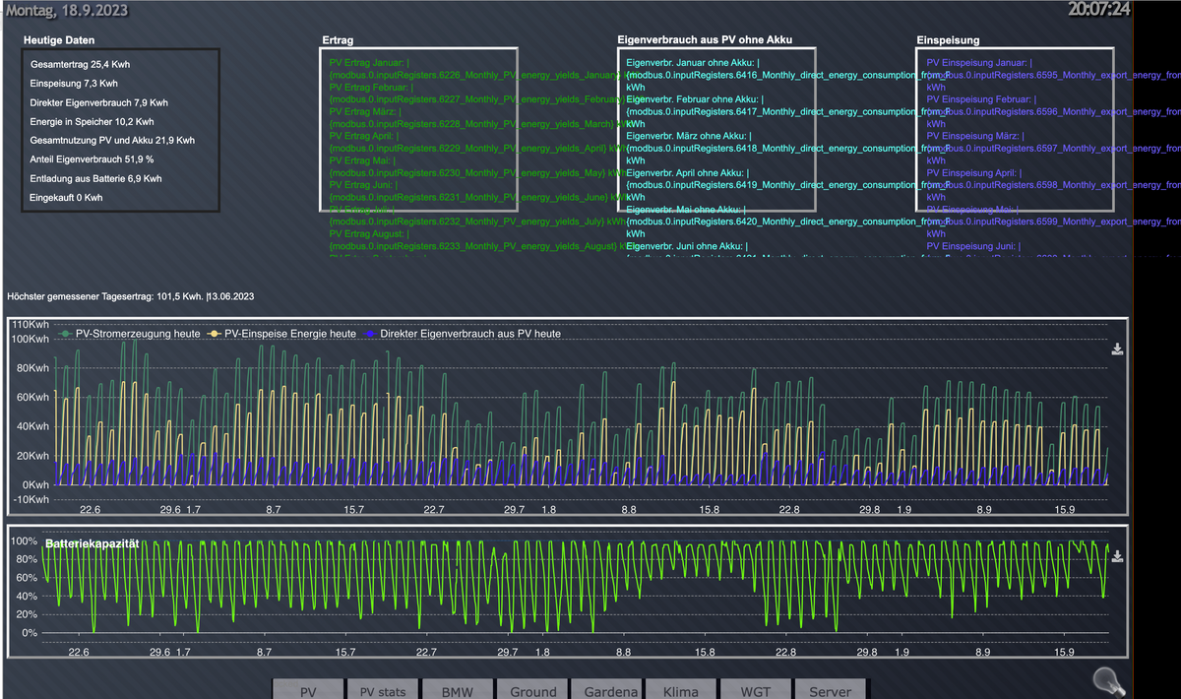Open the PV tab
Viewport: 1181px width, 699px height.
coord(307,690)
